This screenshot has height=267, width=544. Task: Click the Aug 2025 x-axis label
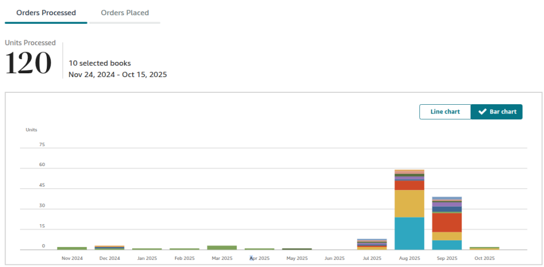410,258
